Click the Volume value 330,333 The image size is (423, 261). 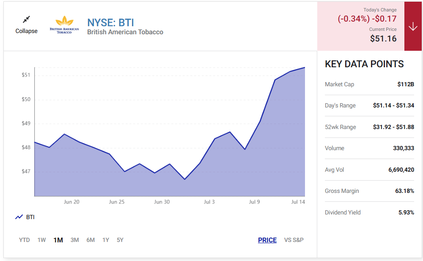click(x=404, y=148)
